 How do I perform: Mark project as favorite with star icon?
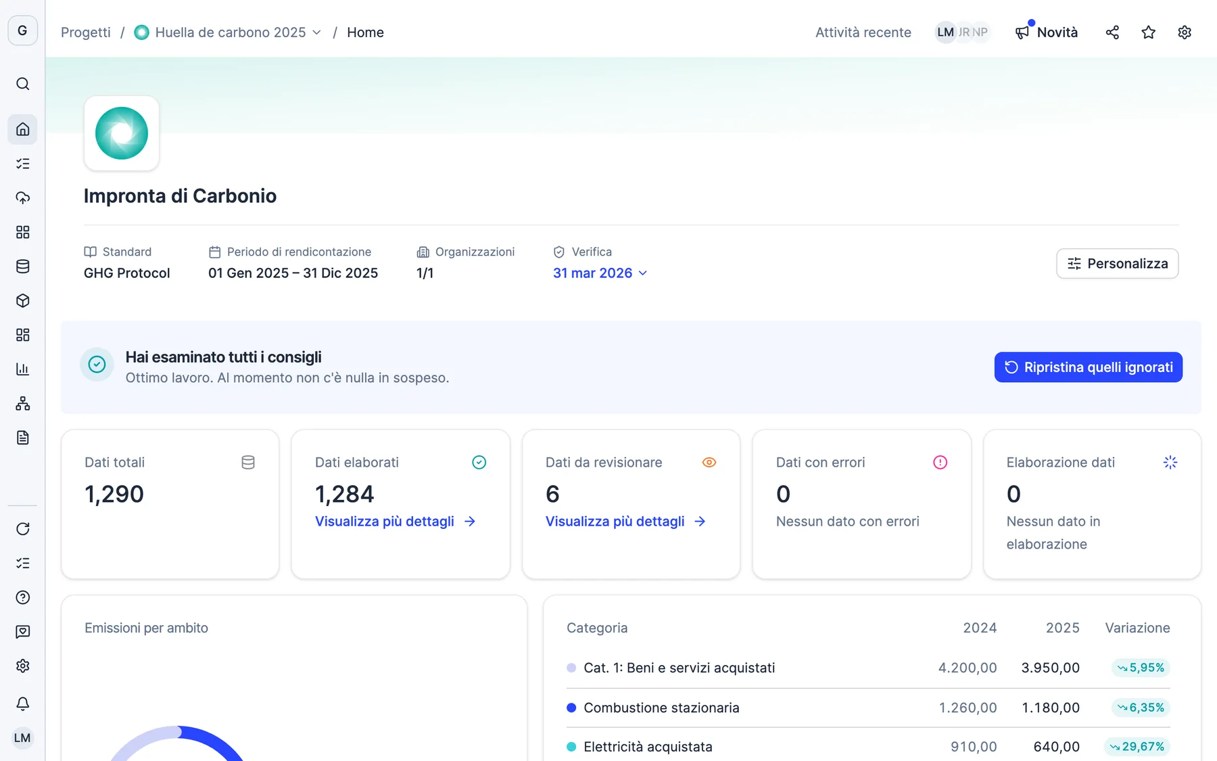point(1148,32)
